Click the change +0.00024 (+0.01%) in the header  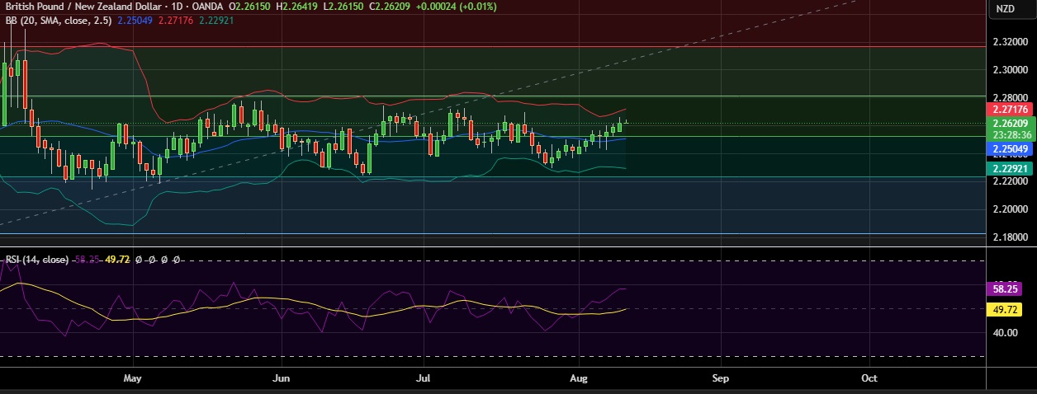pos(455,6)
